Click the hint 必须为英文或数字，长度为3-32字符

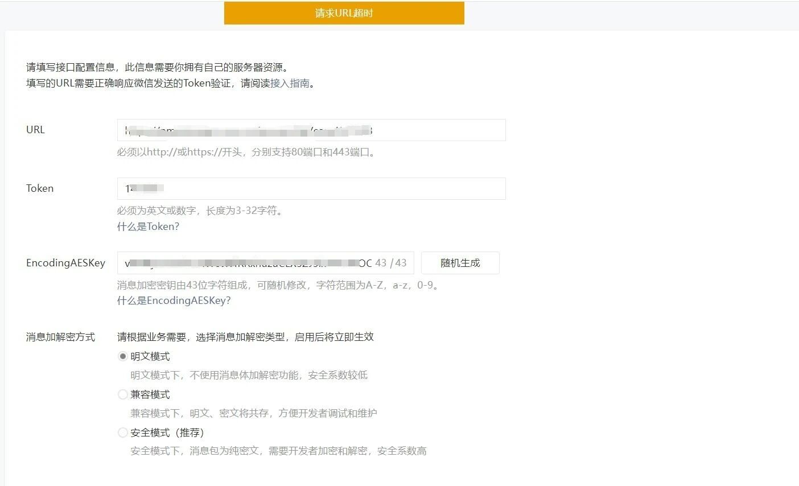(x=200, y=211)
